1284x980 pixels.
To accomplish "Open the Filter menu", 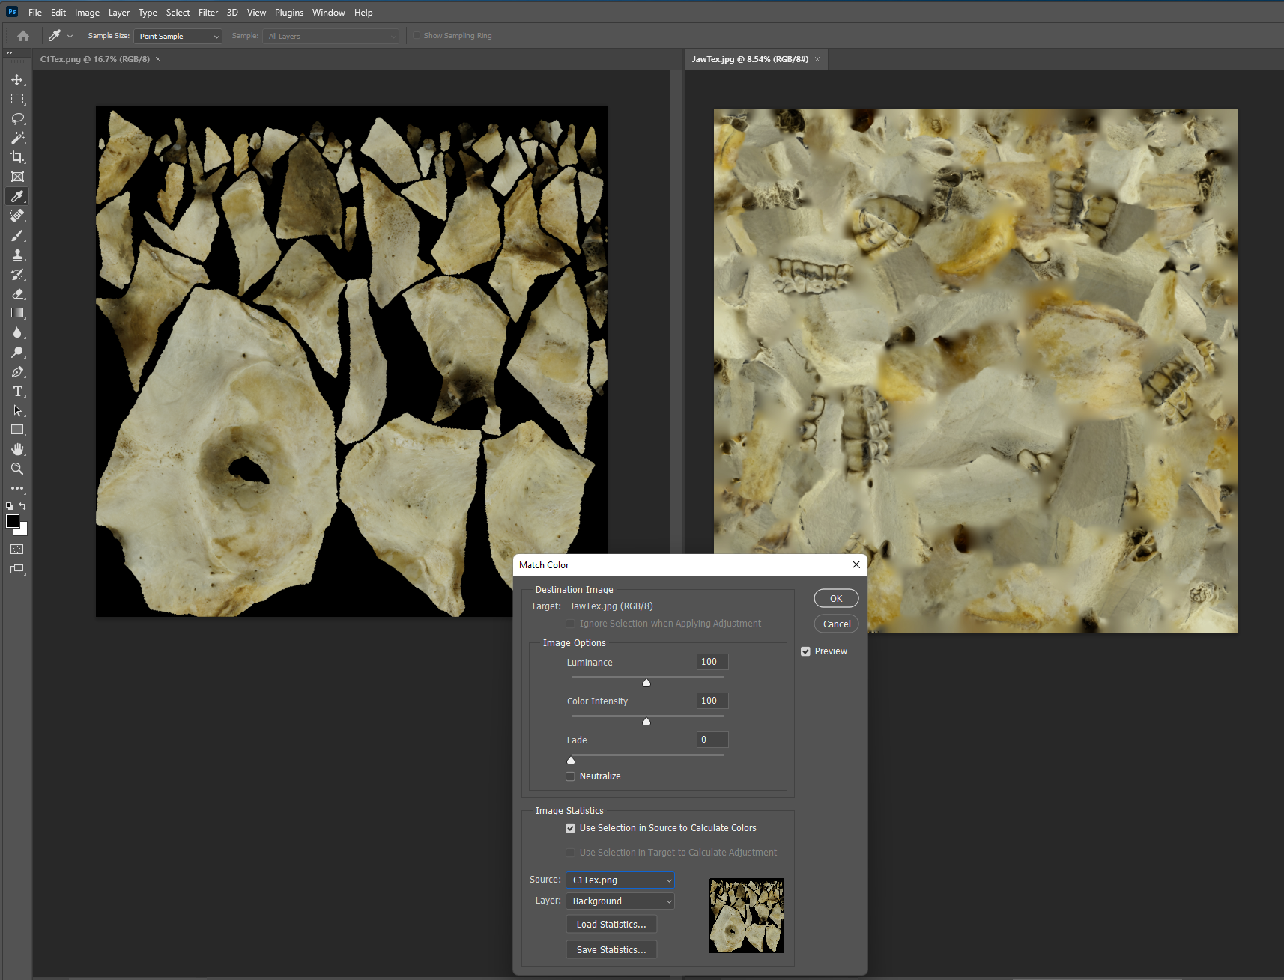I will pos(208,13).
